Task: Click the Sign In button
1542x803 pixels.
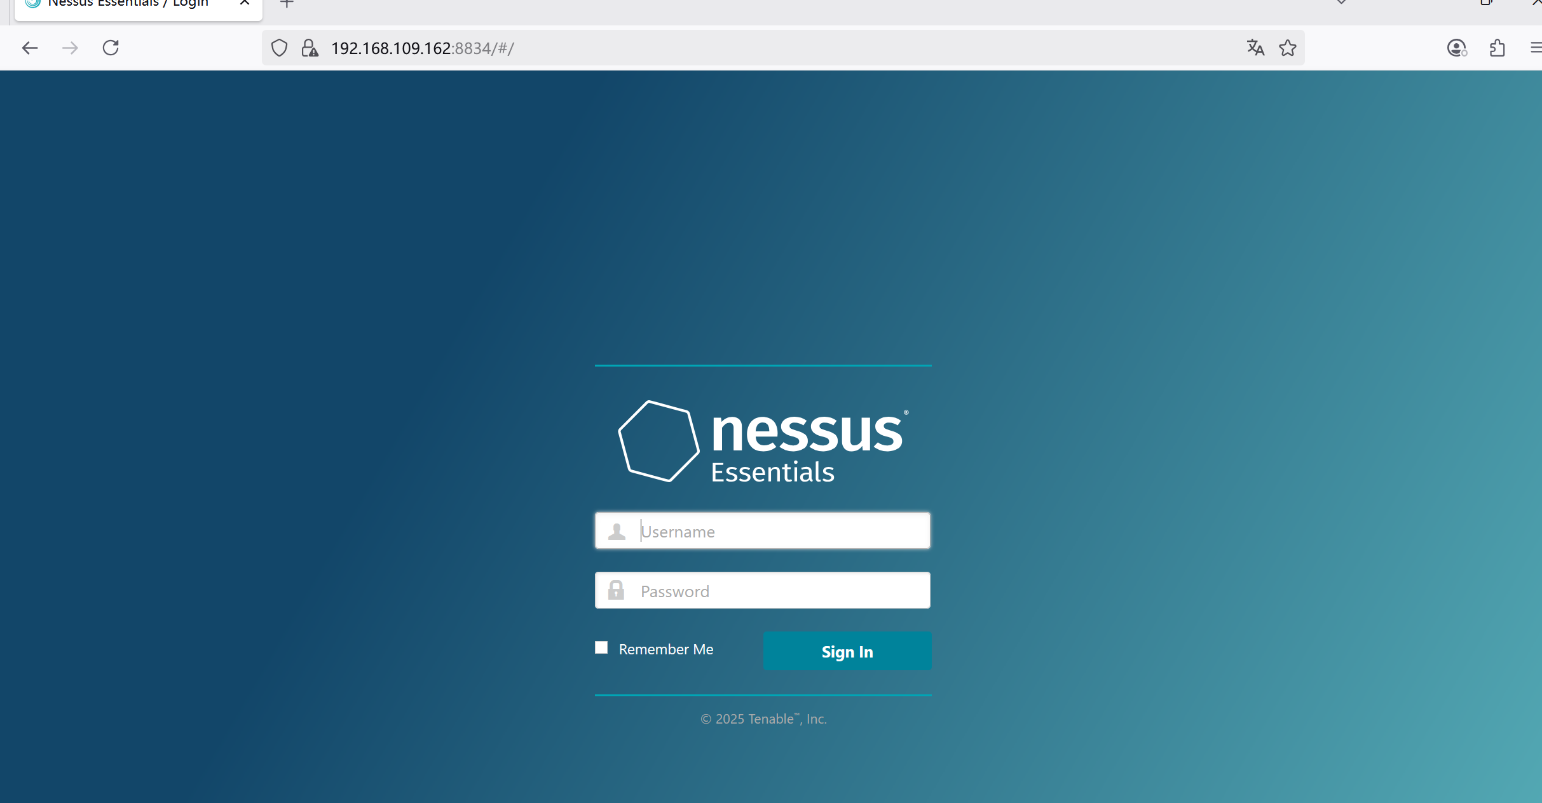Action: tap(847, 651)
